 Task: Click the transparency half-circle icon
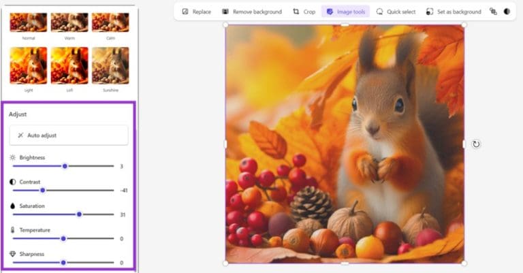pyautogui.click(x=507, y=12)
